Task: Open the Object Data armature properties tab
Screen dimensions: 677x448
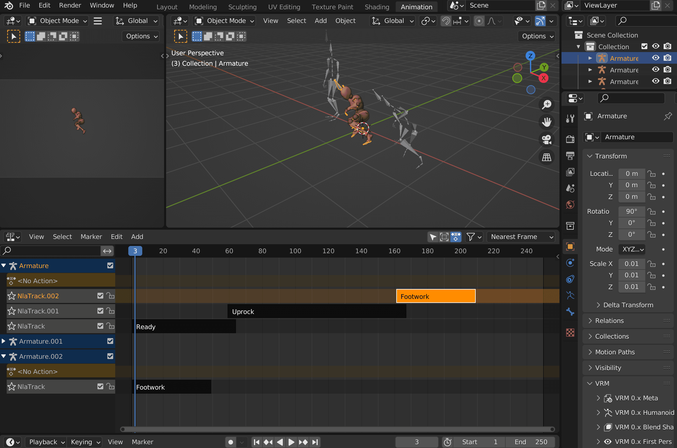Action: click(570, 295)
